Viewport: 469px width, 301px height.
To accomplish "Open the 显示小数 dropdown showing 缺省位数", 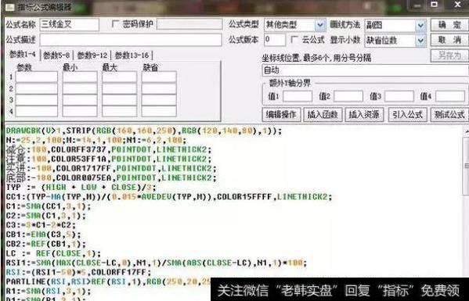I will 420,41.
